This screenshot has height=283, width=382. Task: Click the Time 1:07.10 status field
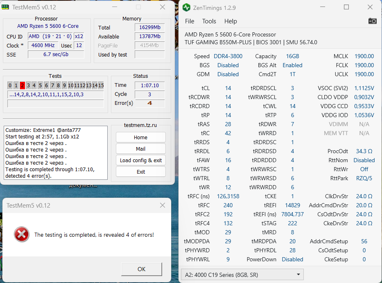(149, 85)
